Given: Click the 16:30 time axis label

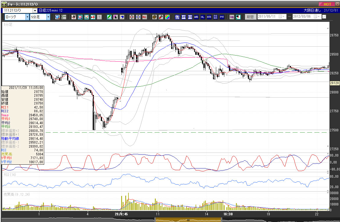Looking at the screenshot, I should (x=228, y=214).
